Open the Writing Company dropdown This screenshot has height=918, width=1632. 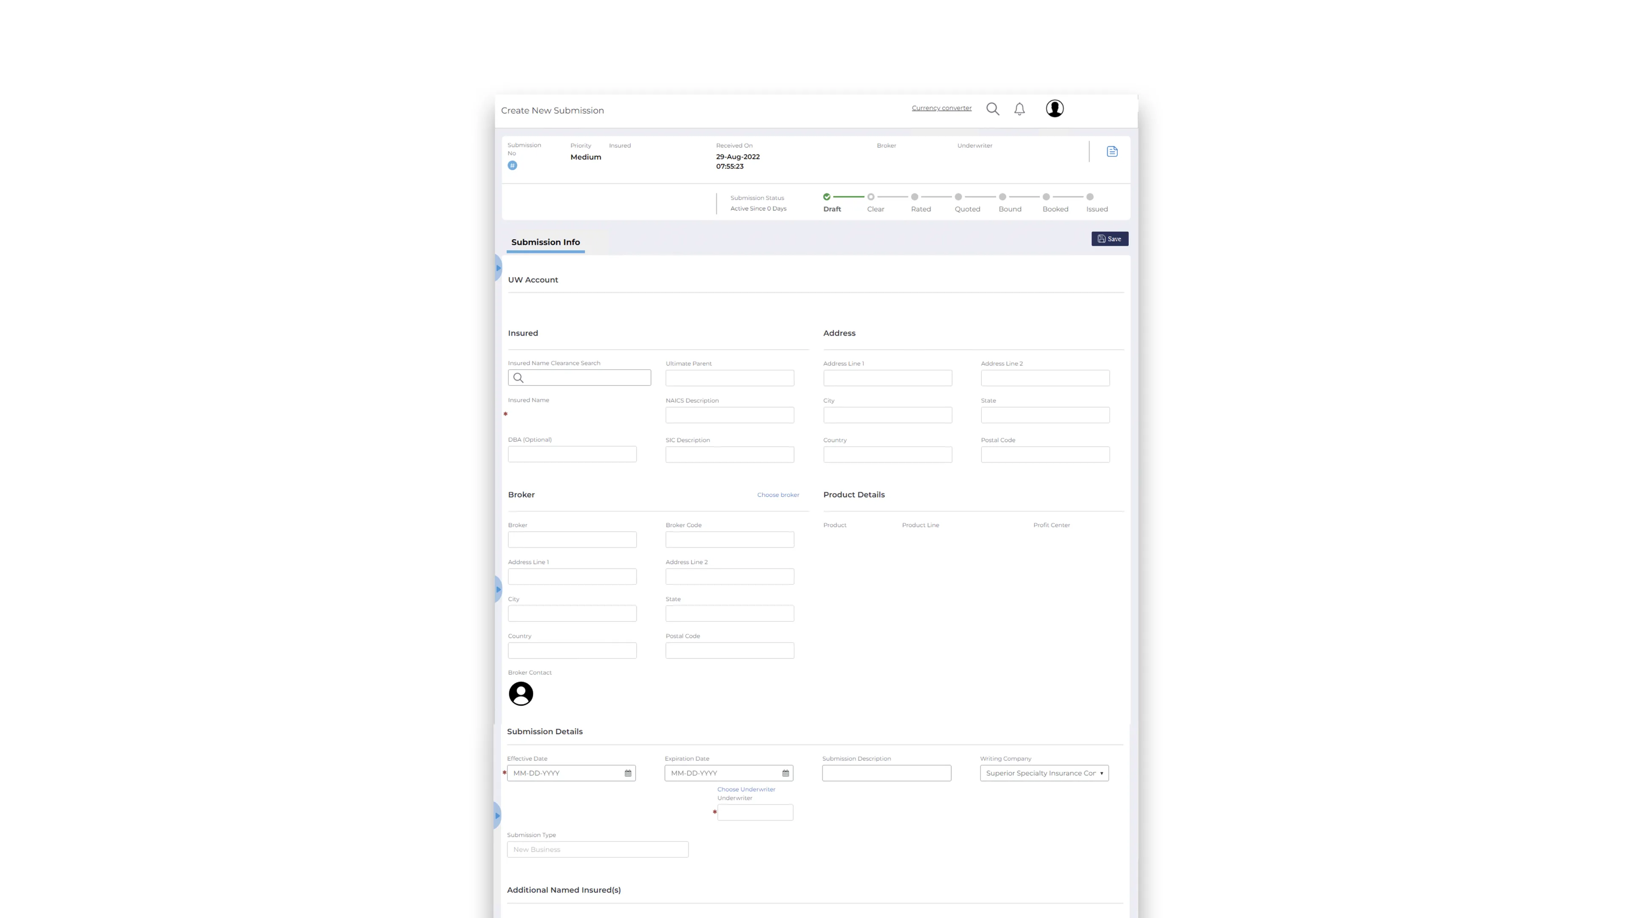(x=1044, y=773)
